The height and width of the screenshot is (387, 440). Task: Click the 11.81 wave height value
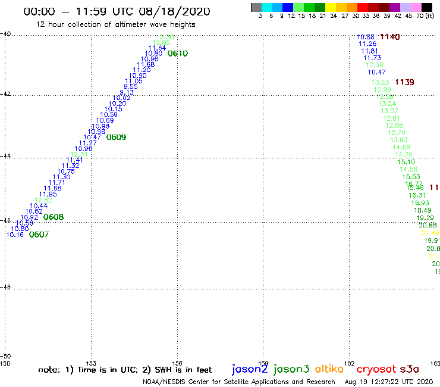coord(369,51)
